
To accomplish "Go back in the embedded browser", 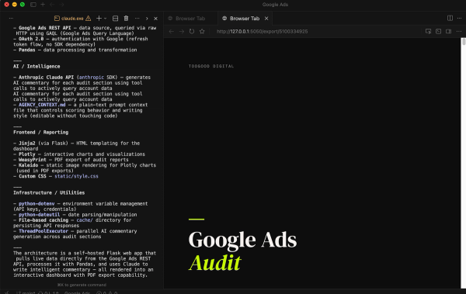I will pos(172,32).
